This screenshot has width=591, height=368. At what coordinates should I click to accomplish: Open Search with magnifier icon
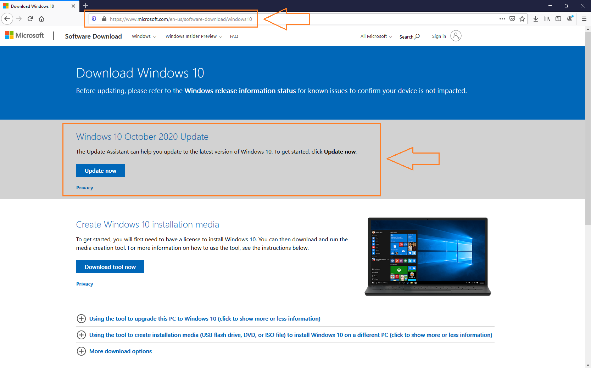(409, 36)
